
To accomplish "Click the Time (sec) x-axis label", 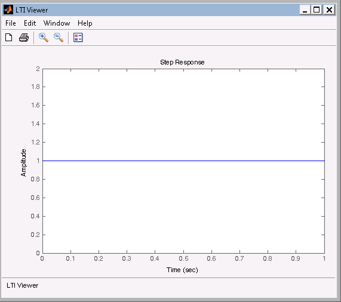I will tap(182, 270).
